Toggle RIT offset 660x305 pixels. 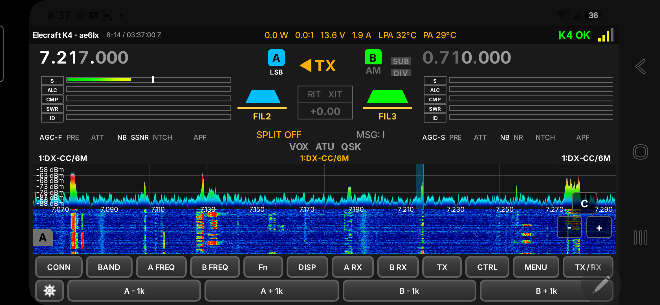(314, 94)
